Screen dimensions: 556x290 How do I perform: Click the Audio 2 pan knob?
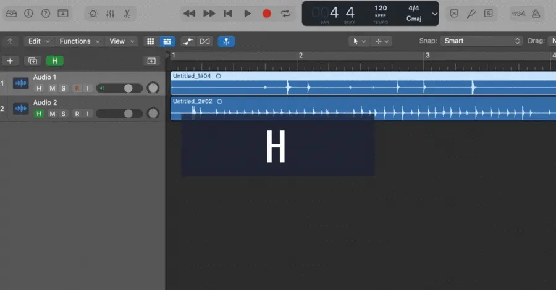(x=153, y=114)
